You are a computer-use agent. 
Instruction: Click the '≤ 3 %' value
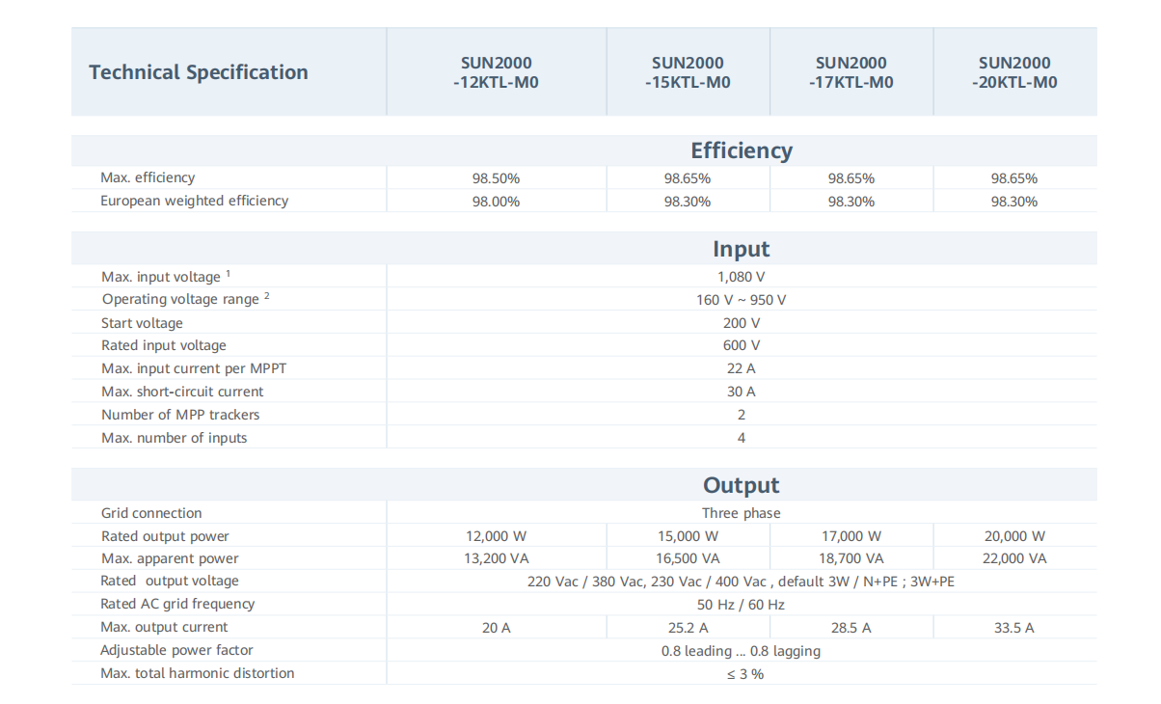pyautogui.click(x=744, y=674)
